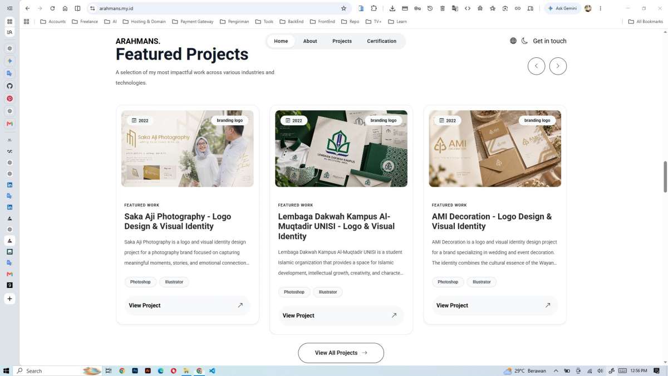Open the Freelance bookmark folder
This screenshot has height=376, width=668.
85,22
